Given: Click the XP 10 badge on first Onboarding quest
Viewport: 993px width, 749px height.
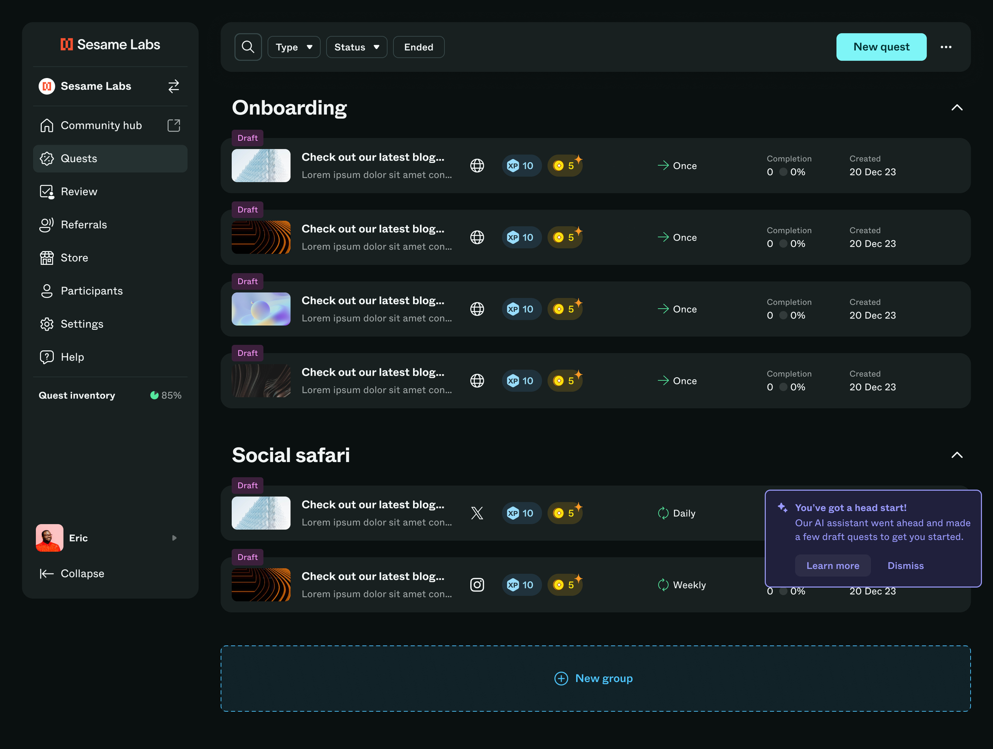Looking at the screenshot, I should point(521,166).
